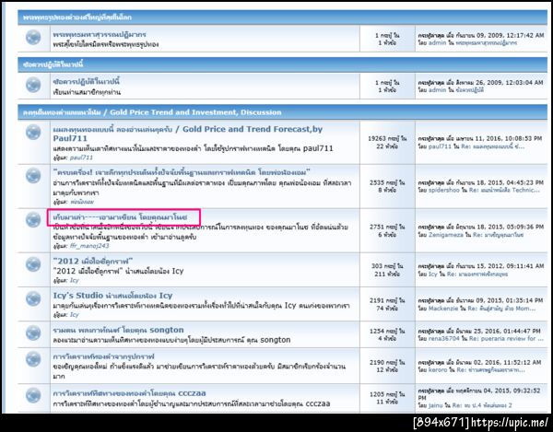The width and height of the screenshot is (553, 432).
Task: Open the "2012" board title link
Action: coord(93,261)
